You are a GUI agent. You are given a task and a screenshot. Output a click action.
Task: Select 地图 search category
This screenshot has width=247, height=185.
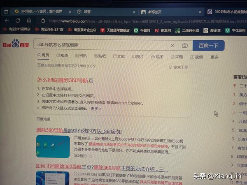pyautogui.click(x=157, y=57)
